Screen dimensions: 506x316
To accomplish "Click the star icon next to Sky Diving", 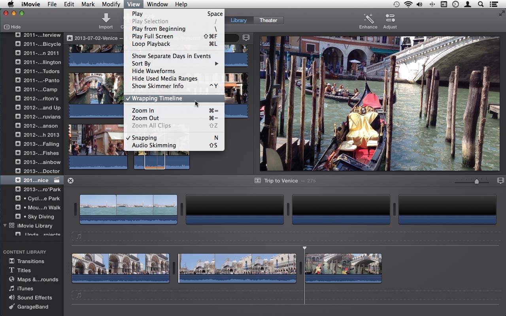I will [18, 216].
